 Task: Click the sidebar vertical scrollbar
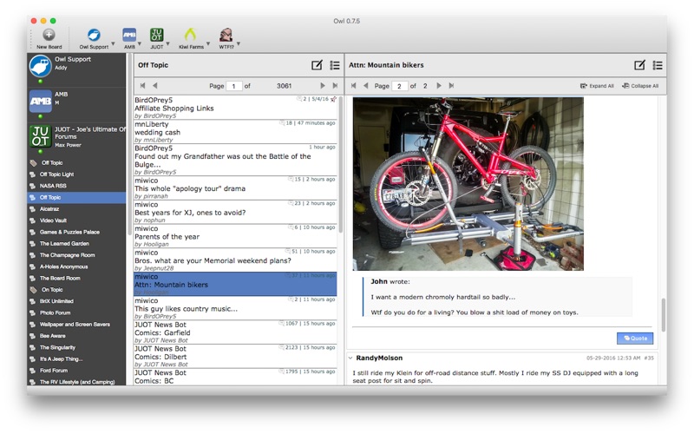(129, 144)
